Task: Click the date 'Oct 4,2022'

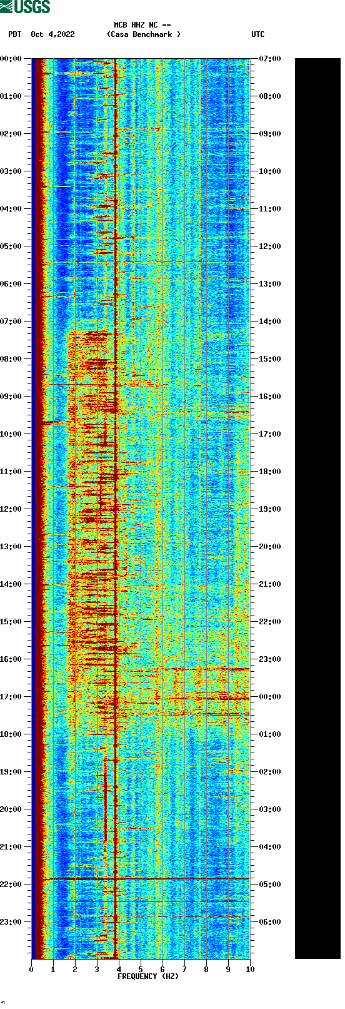Action: pos(52,34)
